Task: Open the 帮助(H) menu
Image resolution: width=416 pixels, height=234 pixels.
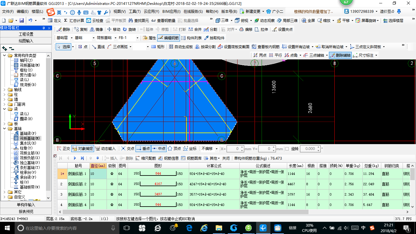Action: coord(212,12)
